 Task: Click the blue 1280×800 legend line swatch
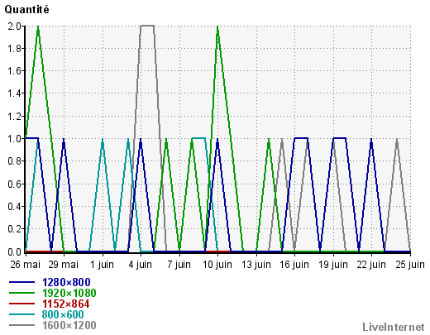click(22, 282)
